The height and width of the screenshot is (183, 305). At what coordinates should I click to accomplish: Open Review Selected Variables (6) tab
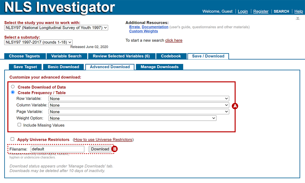[121, 56]
